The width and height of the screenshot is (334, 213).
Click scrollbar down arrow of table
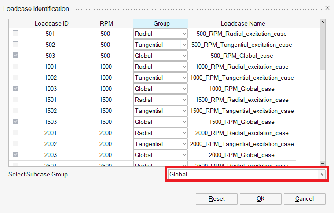[323, 163]
